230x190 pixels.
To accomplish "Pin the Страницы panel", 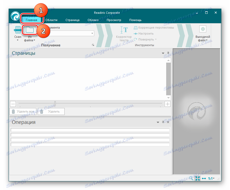I will click(168, 53).
